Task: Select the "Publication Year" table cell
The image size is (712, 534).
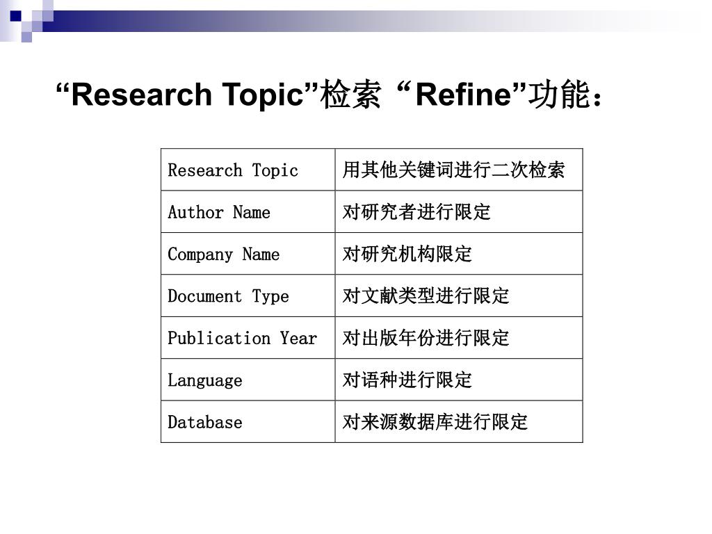Action: [248, 338]
